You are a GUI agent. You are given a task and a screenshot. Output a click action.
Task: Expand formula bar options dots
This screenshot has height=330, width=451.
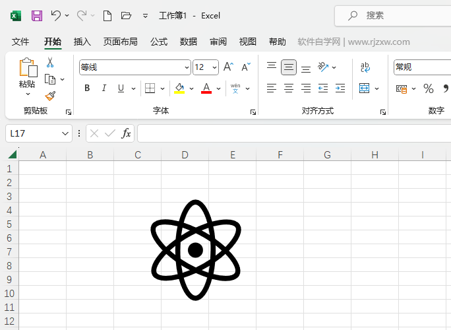click(79, 133)
